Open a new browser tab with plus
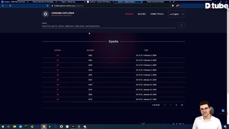229x129 pixels. pyautogui.click(x=174, y=2)
